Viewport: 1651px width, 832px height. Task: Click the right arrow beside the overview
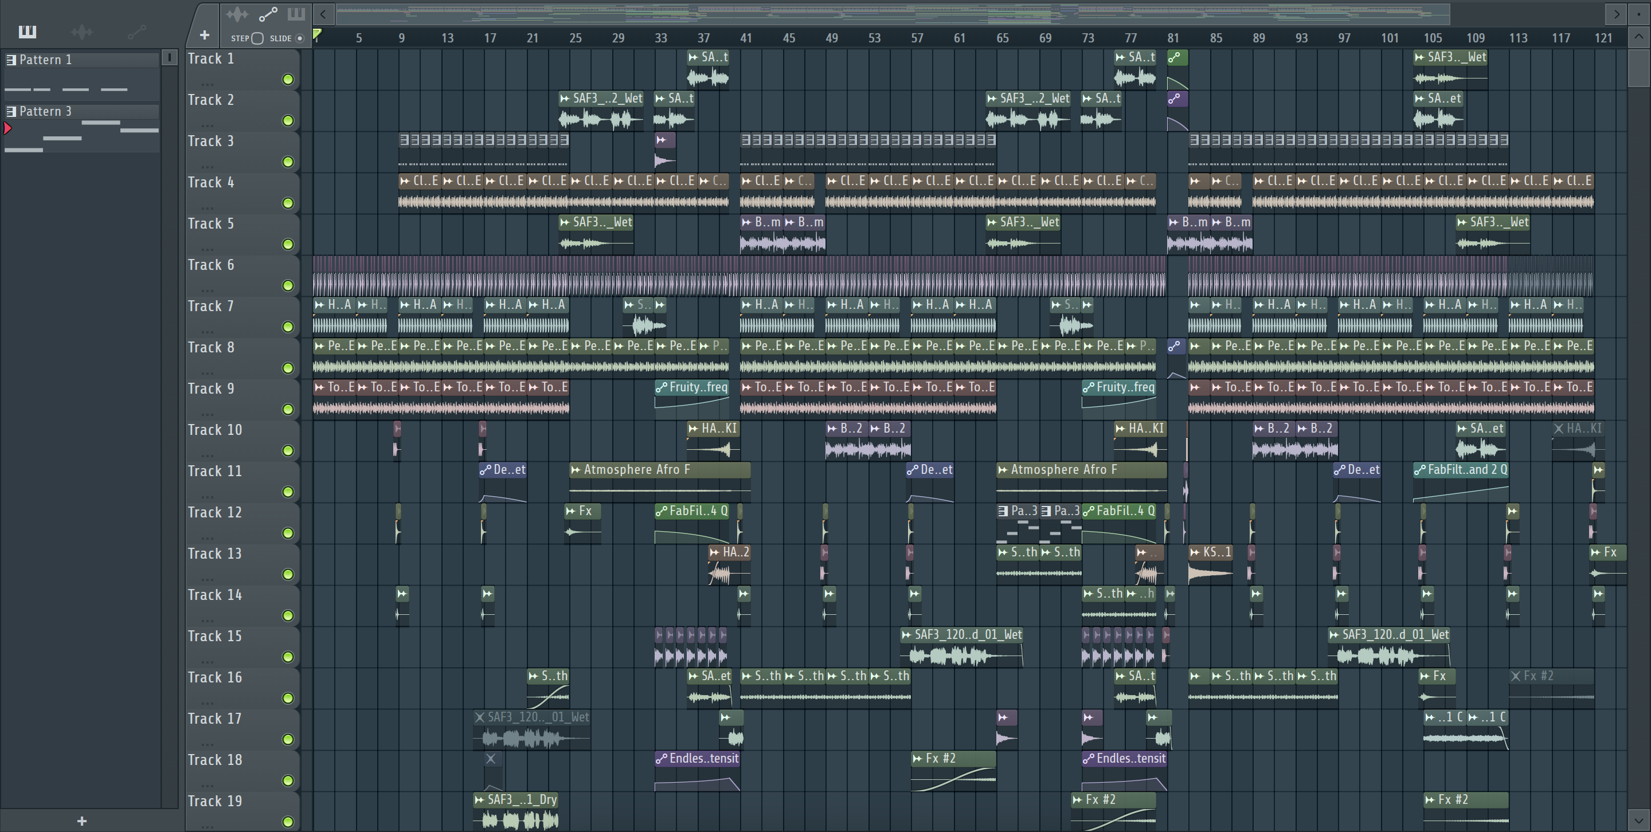pyautogui.click(x=1617, y=13)
